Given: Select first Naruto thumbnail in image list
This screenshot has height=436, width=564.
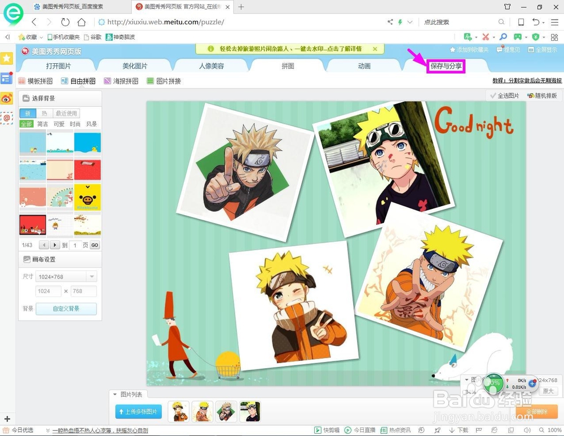Looking at the screenshot, I should click(x=178, y=412).
